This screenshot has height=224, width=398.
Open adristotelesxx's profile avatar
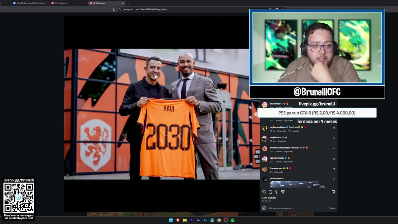coord(265,180)
